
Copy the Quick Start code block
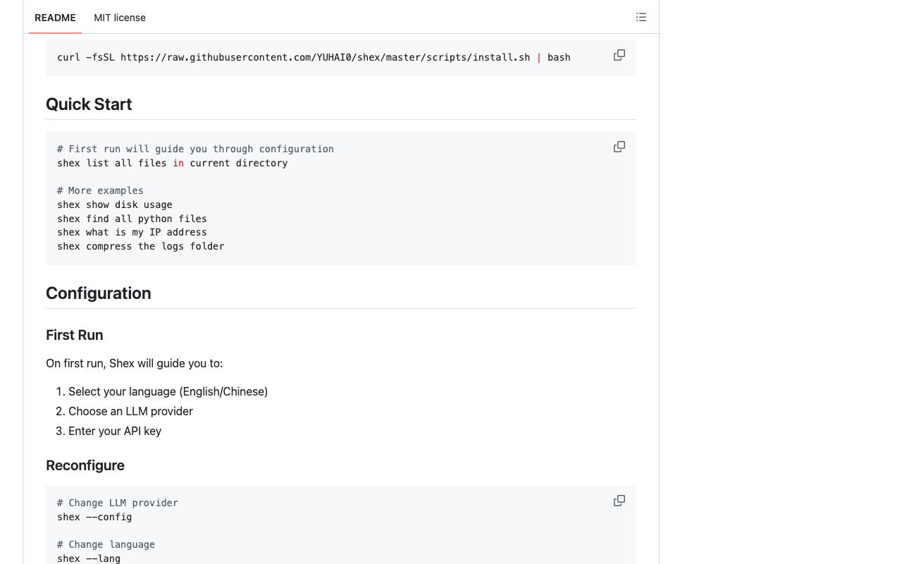click(x=619, y=147)
